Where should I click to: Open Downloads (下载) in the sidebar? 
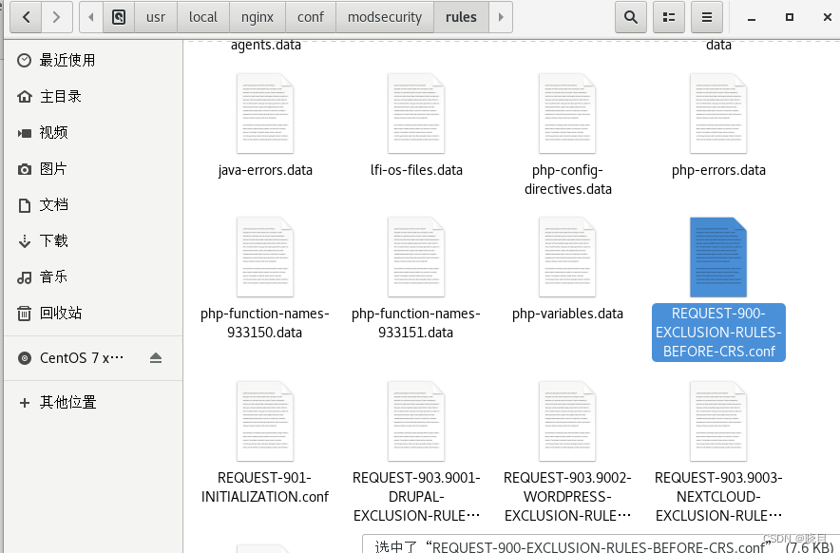pos(93,240)
